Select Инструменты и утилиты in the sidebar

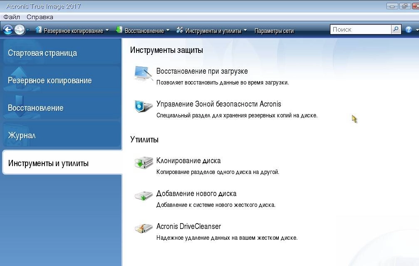[62, 163]
